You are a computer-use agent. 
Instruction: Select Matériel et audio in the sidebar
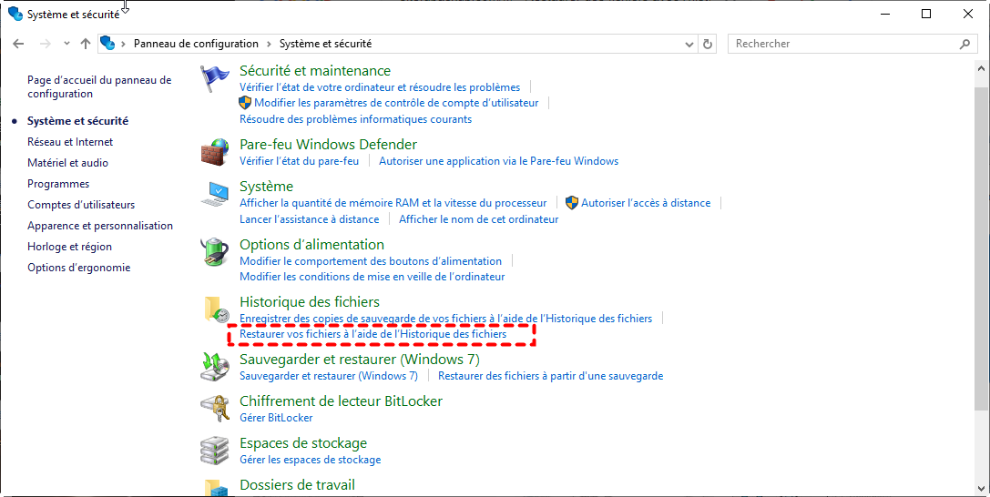(67, 163)
